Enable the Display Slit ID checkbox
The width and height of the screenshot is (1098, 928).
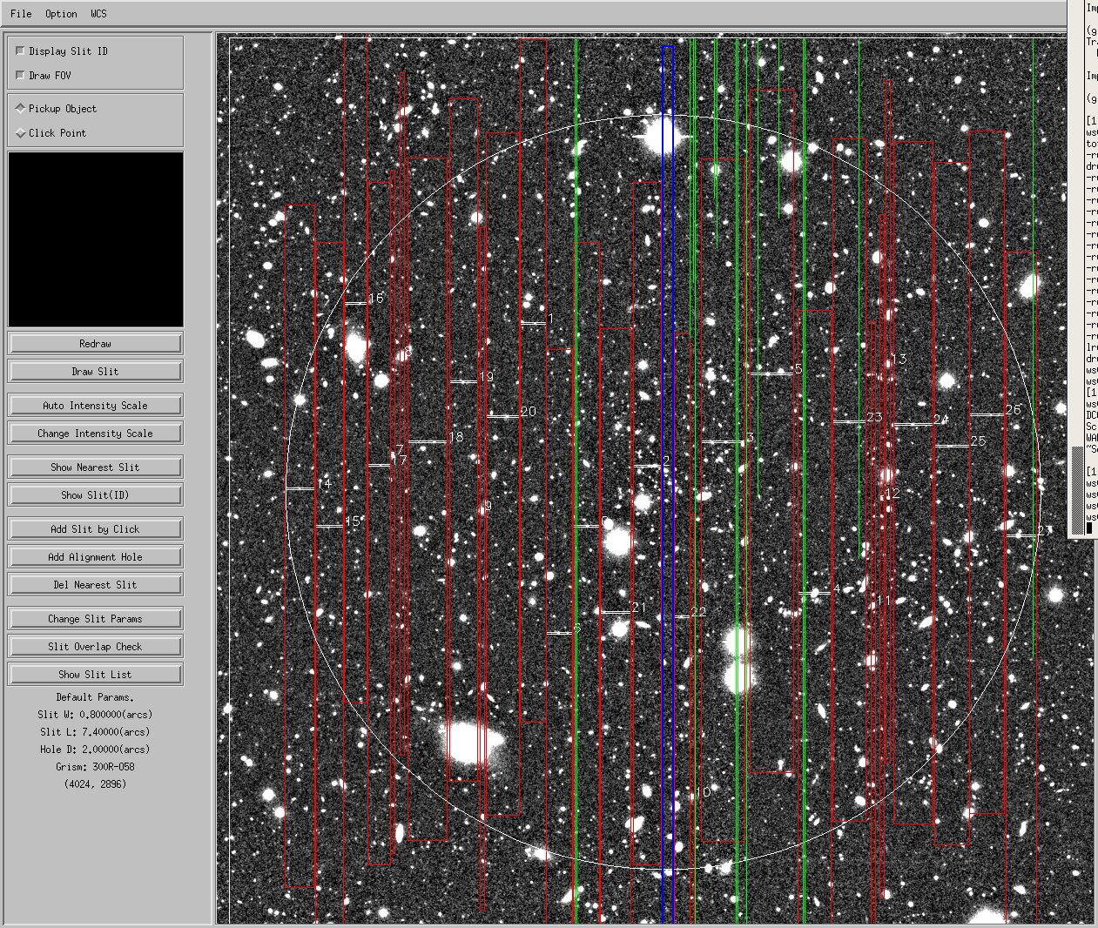pos(21,51)
